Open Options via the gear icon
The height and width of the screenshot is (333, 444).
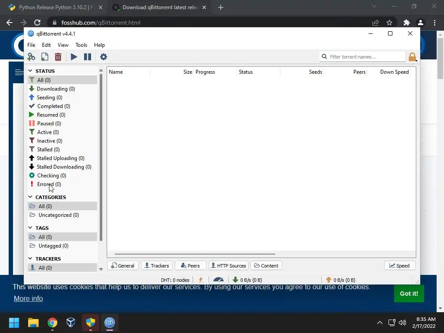103,57
